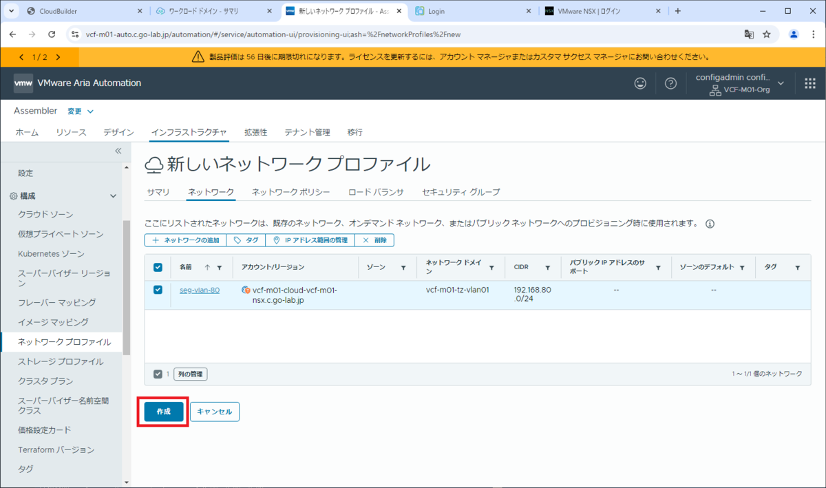Collapse the 構成 sidebar section
Screen dimensions: 826x488
tap(114, 196)
